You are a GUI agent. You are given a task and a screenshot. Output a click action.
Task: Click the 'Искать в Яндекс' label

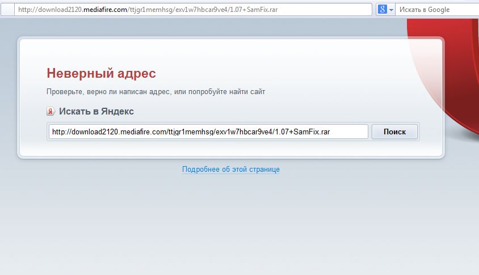click(x=96, y=111)
